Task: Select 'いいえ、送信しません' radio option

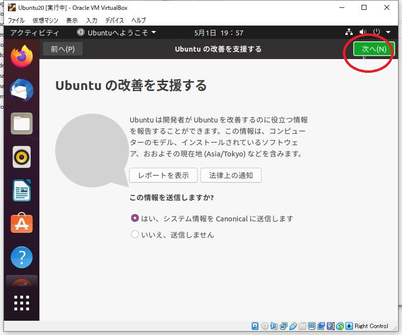Action: point(172,235)
